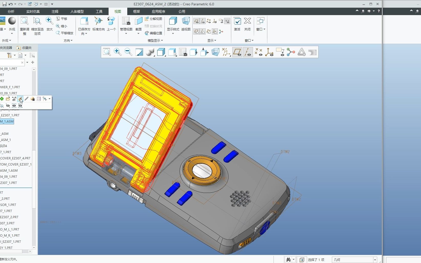Open Section (截面) dropdown
The height and width of the screenshot is (263, 421).
coord(139,26)
